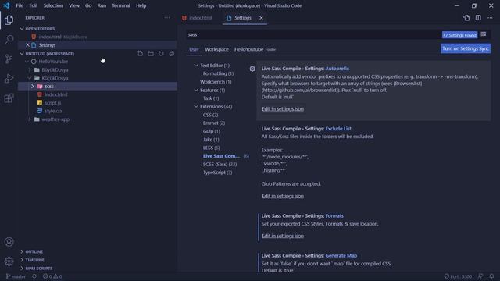Image resolution: width=500 pixels, height=281 pixels.
Task: Expand the NPM Scripts section
Action: click(x=22, y=269)
